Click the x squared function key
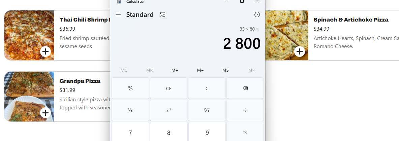The width and height of the screenshot is (399, 141). (x=169, y=110)
